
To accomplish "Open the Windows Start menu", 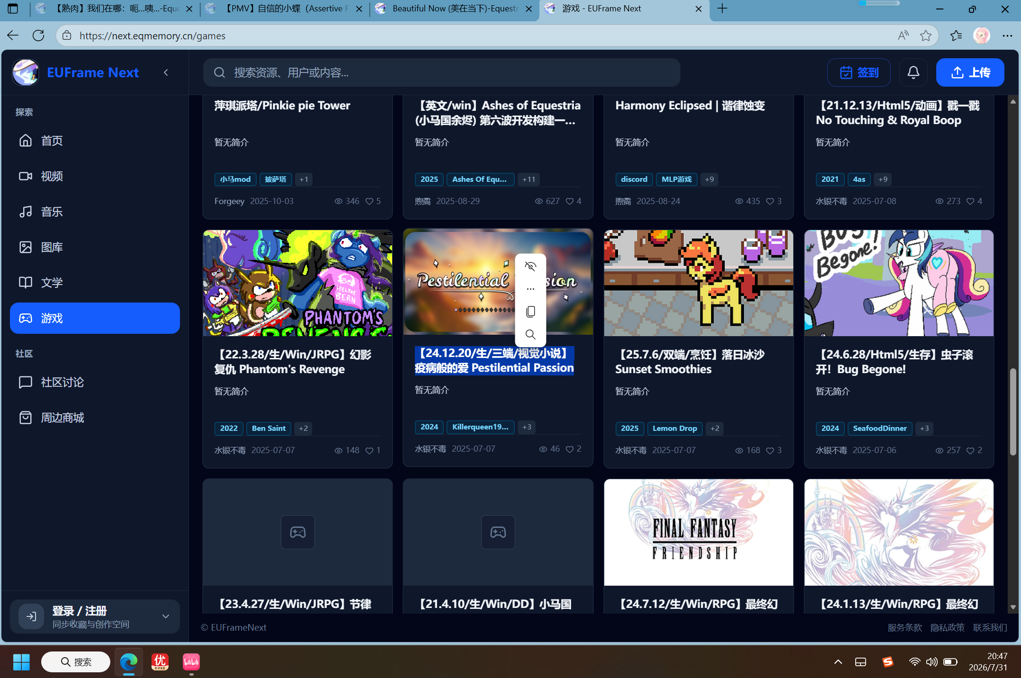I will pyautogui.click(x=21, y=662).
